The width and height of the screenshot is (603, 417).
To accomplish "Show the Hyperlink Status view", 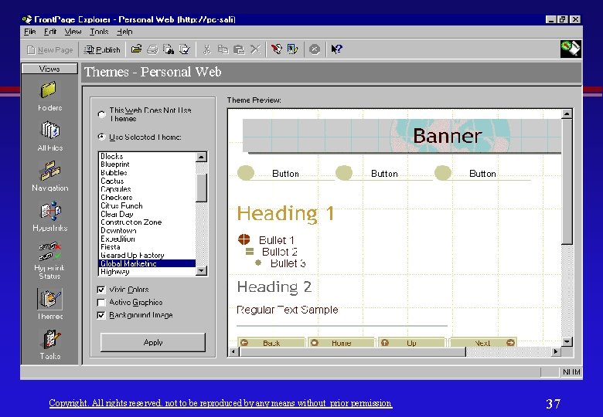I will point(49,261).
